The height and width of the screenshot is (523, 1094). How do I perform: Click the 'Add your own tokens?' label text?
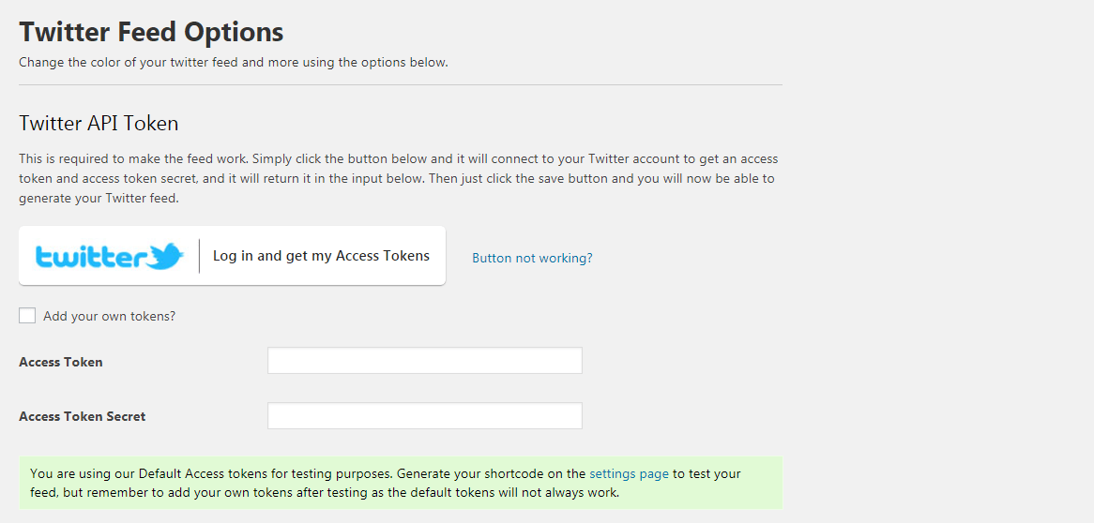point(110,316)
